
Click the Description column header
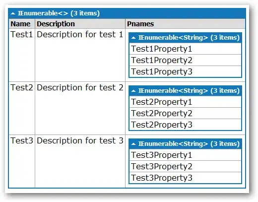point(80,24)
